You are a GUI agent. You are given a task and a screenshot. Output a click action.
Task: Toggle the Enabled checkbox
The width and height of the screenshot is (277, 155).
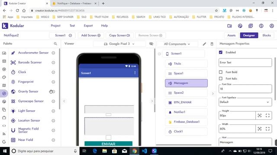point(221,52)
